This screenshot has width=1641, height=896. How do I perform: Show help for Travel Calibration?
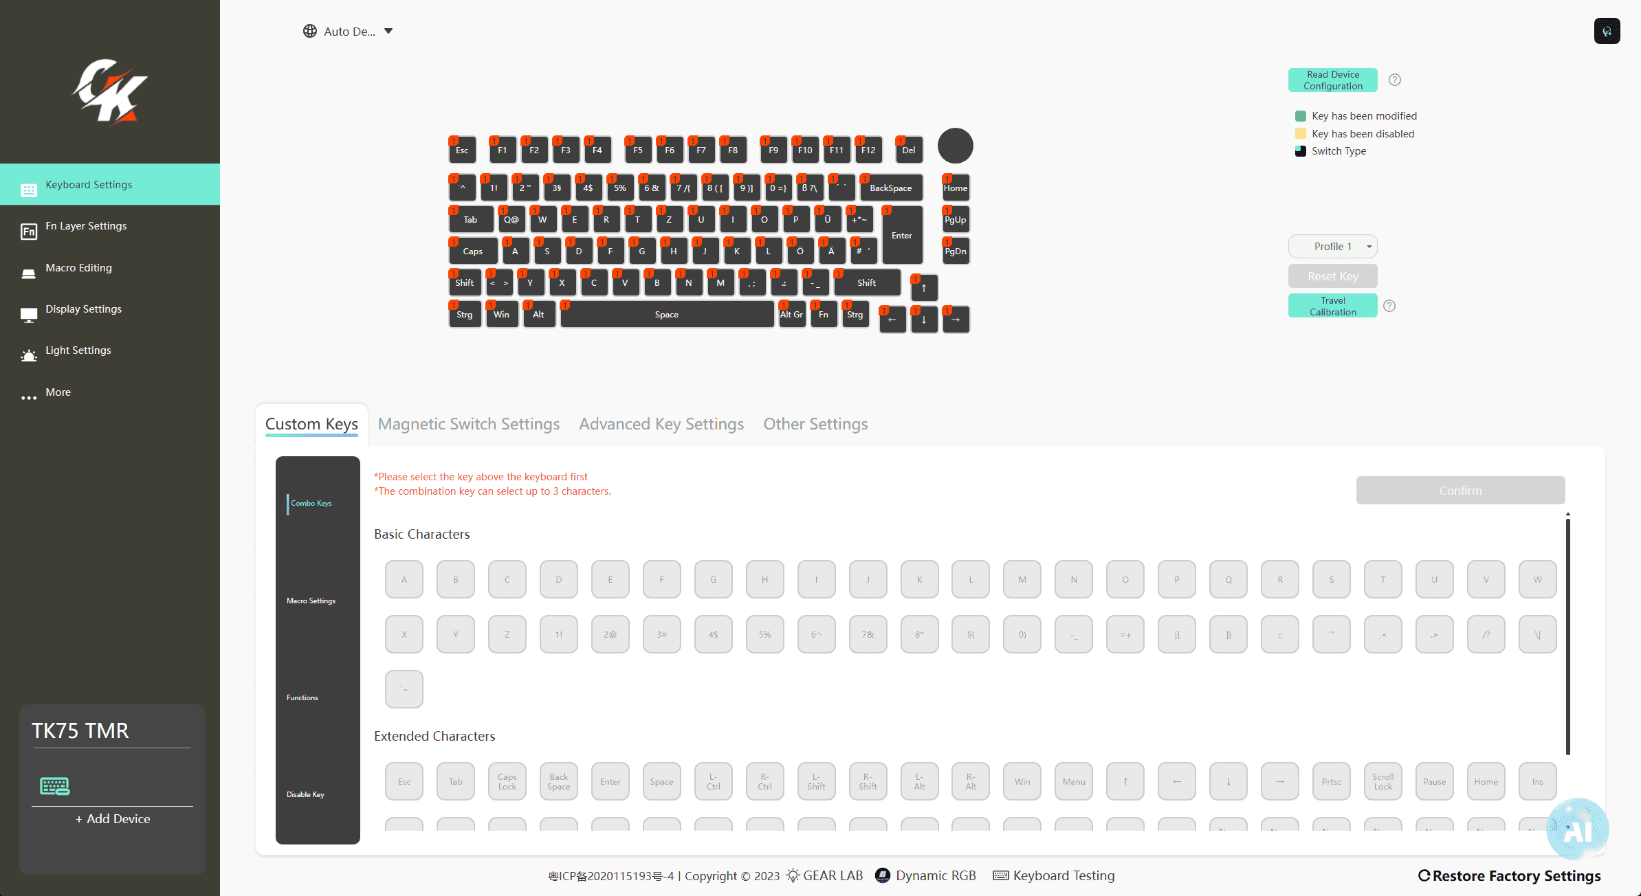(1389, 306)
